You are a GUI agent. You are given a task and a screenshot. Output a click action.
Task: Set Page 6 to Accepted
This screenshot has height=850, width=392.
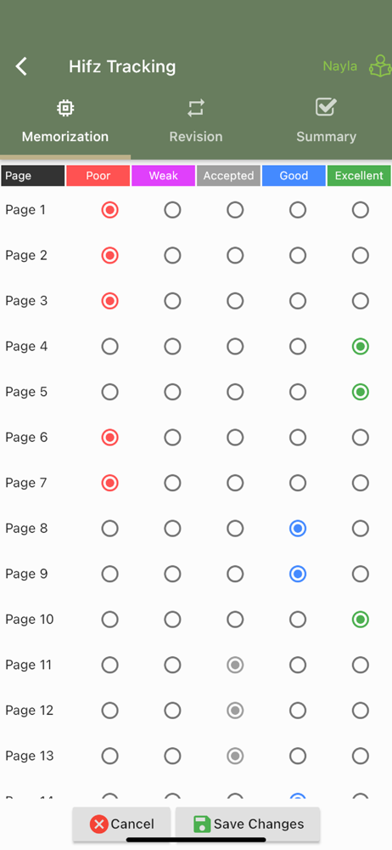[235, 438]
